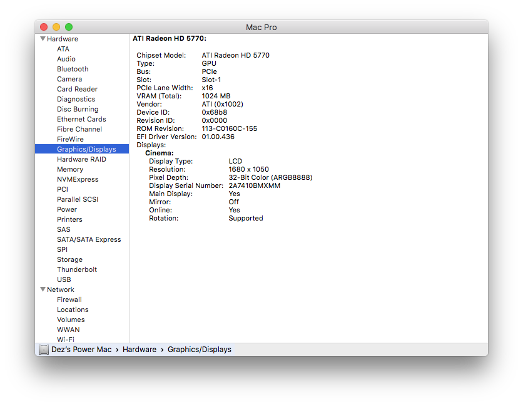Click the VRAM value 1024 MB
523x406 pixels.
pyautogui.click(x=216, y=96)
